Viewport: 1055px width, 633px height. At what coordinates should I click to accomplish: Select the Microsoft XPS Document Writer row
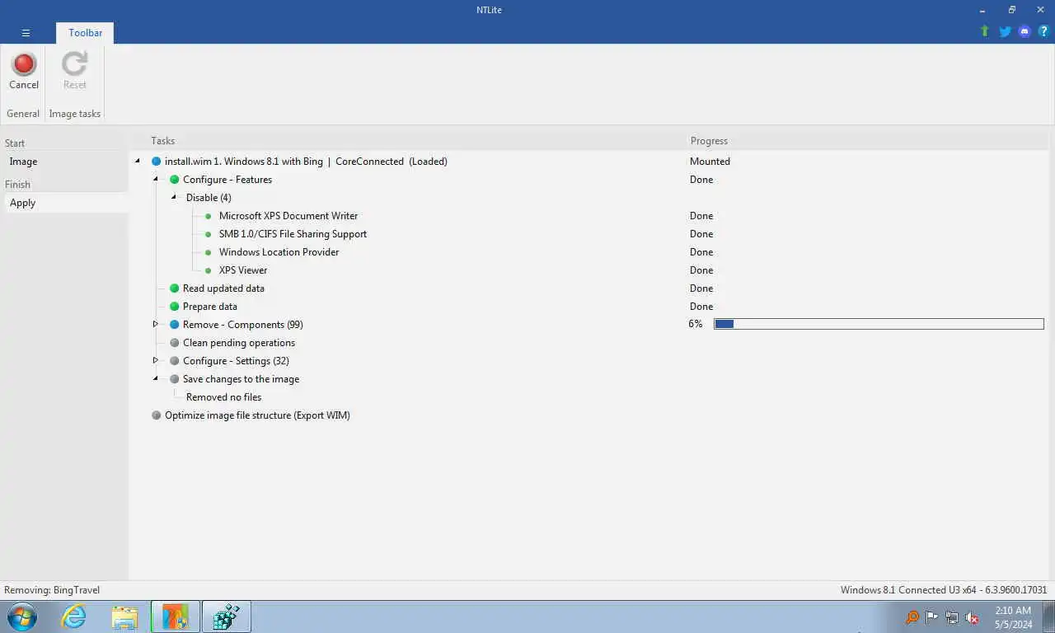[288, 216]
